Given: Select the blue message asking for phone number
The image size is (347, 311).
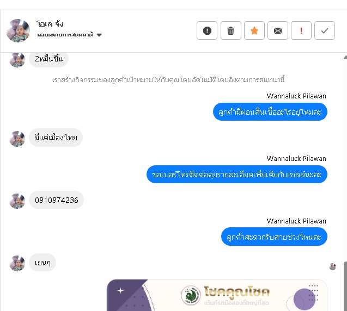Looking at the screenshot, I should [237, 175].
